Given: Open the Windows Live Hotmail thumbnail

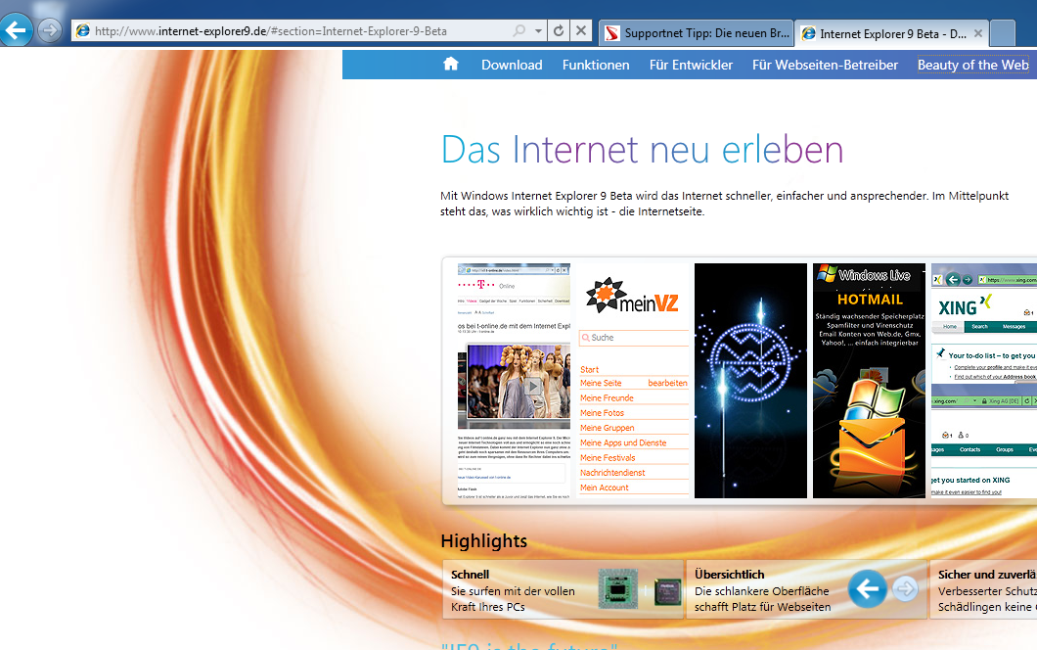Looking at the screenshot, I should (869, 381).
